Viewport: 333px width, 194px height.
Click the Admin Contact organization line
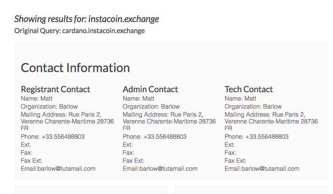coord(151,106)
